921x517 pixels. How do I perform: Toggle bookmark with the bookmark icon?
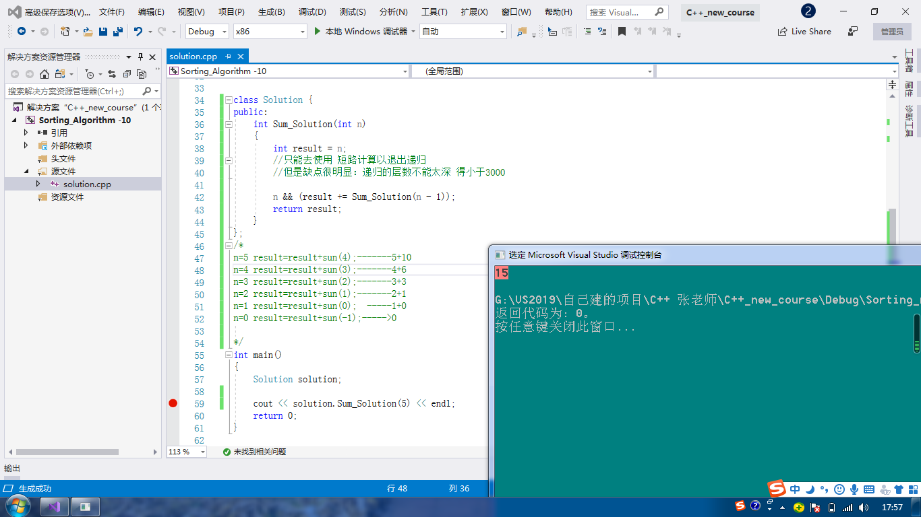pos(622,32)
